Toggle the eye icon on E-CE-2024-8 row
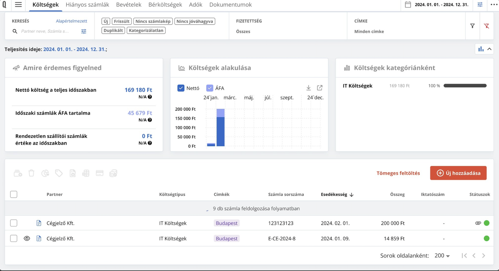 (x=27, y=238)
